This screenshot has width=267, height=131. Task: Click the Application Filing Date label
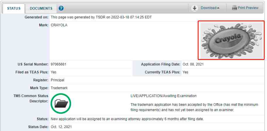[x=161, y=64]
